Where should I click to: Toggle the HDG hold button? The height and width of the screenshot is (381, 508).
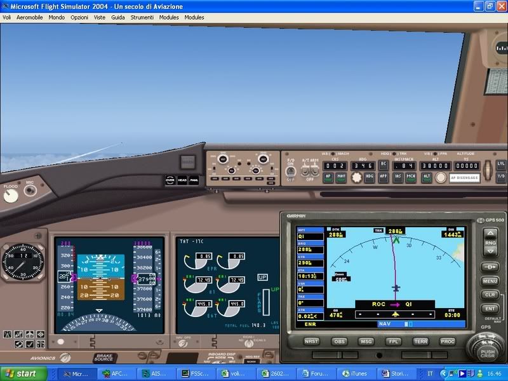[x=370, y=177]
